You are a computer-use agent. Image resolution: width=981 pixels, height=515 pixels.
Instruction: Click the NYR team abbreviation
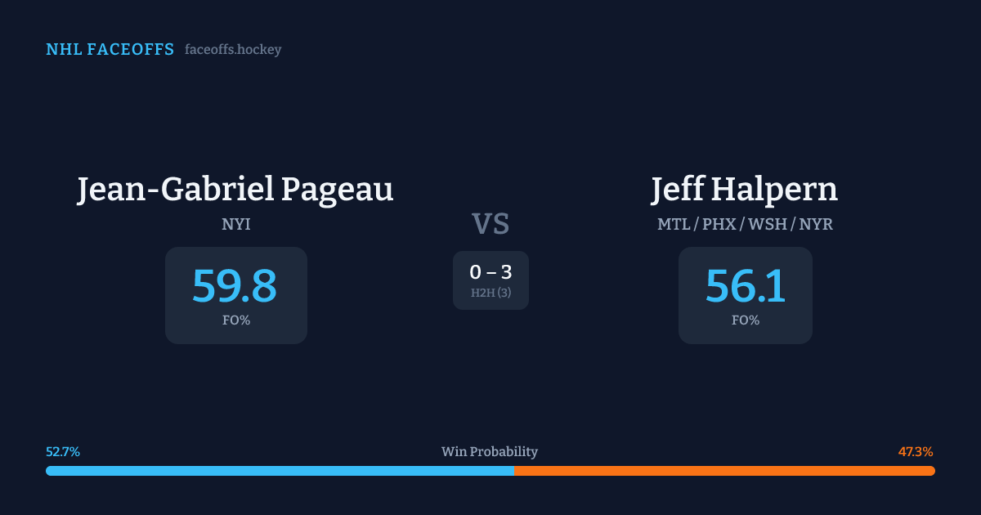coord(814,224)
